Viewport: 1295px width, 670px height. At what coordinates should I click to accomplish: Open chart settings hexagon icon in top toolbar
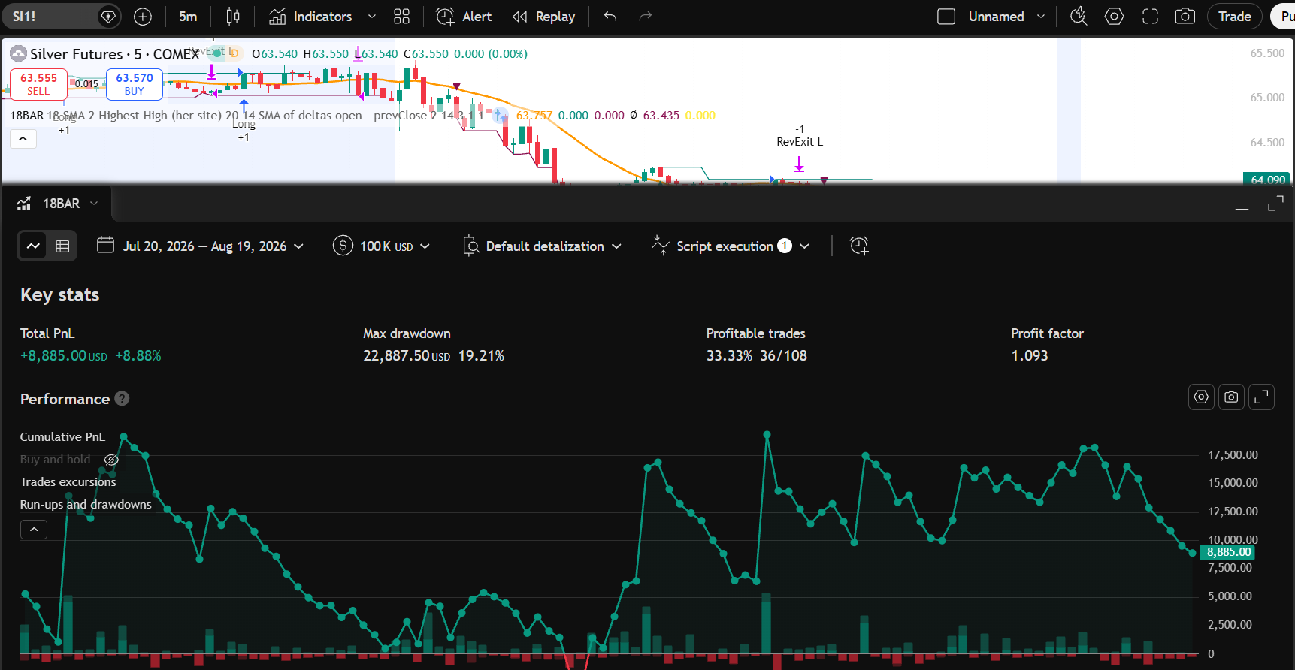coord(1114,16)
